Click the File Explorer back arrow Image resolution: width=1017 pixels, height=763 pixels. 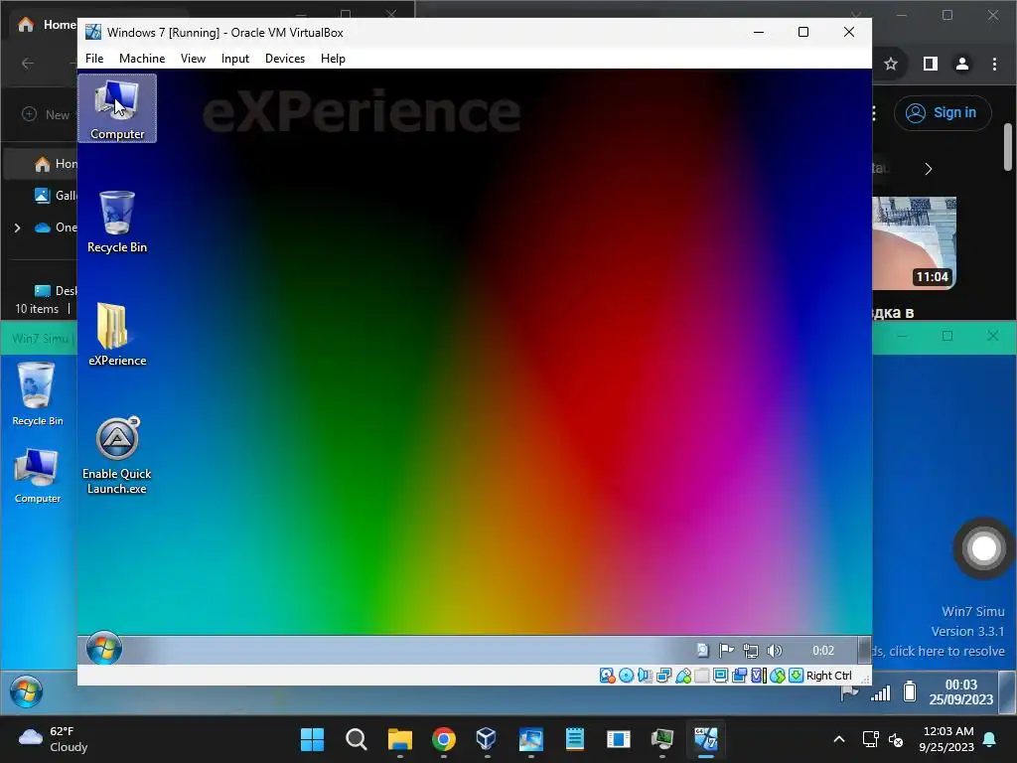coord(28,63)
